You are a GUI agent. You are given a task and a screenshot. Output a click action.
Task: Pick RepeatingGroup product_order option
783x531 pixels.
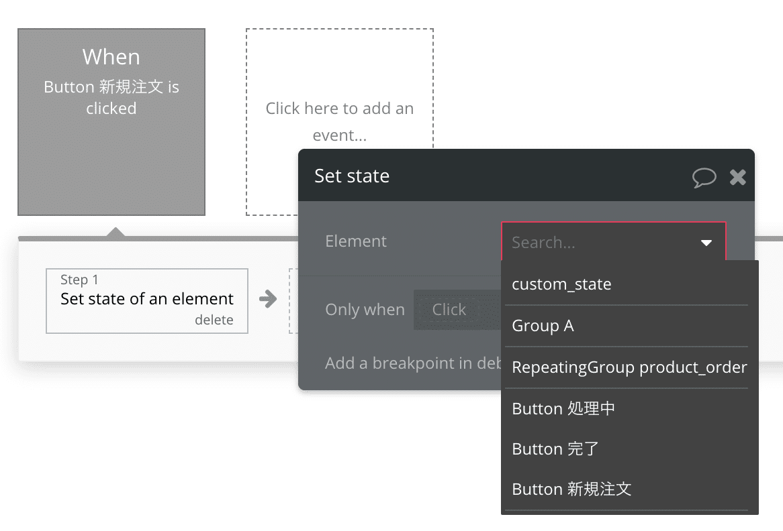point(629,367)
